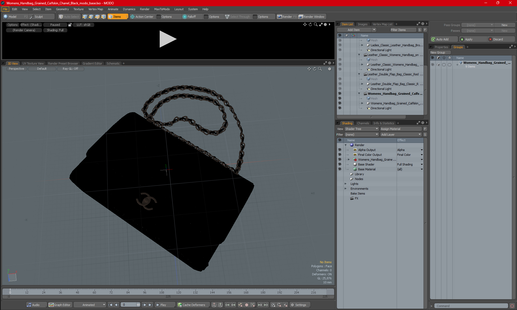The image size is (517, 310).
Task: Open the Texture menu
Action: click(78, 9)
